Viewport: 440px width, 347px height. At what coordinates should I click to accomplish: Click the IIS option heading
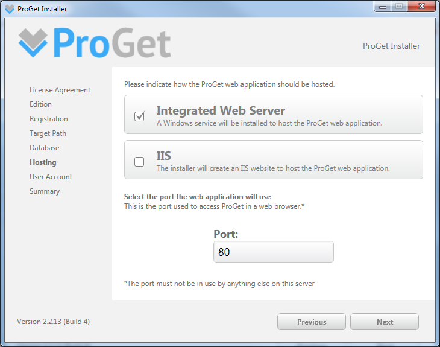coord(163,156)
